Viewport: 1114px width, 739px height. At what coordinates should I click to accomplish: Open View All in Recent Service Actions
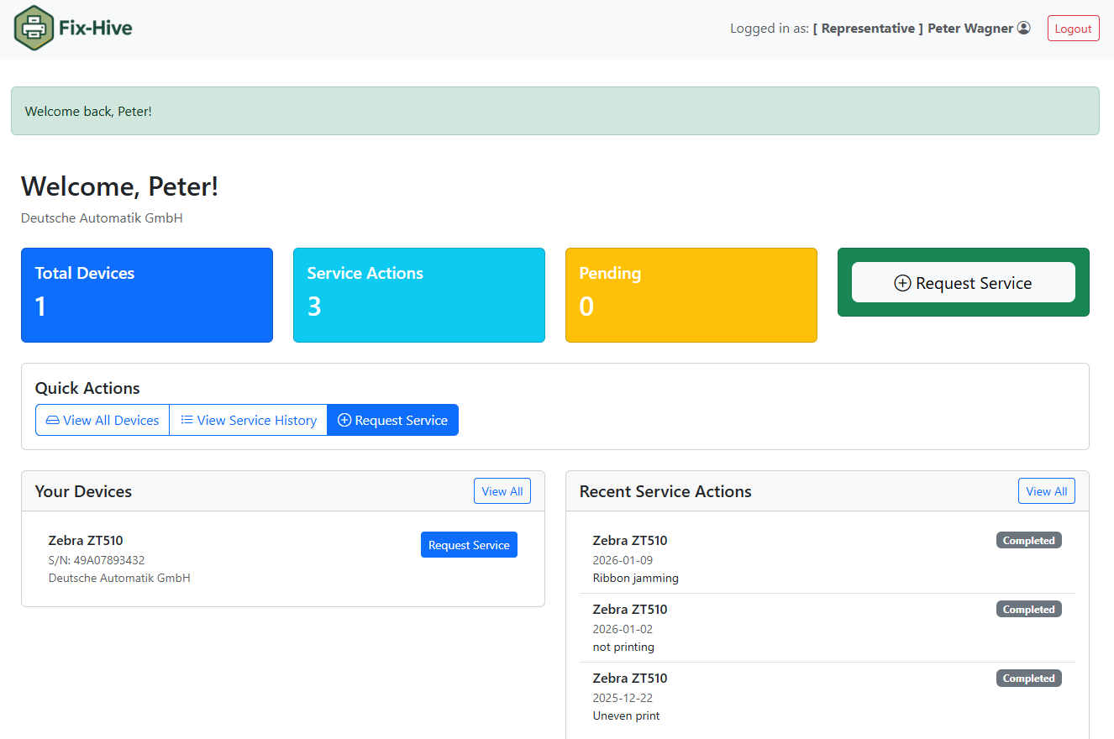pos(1046,491)
